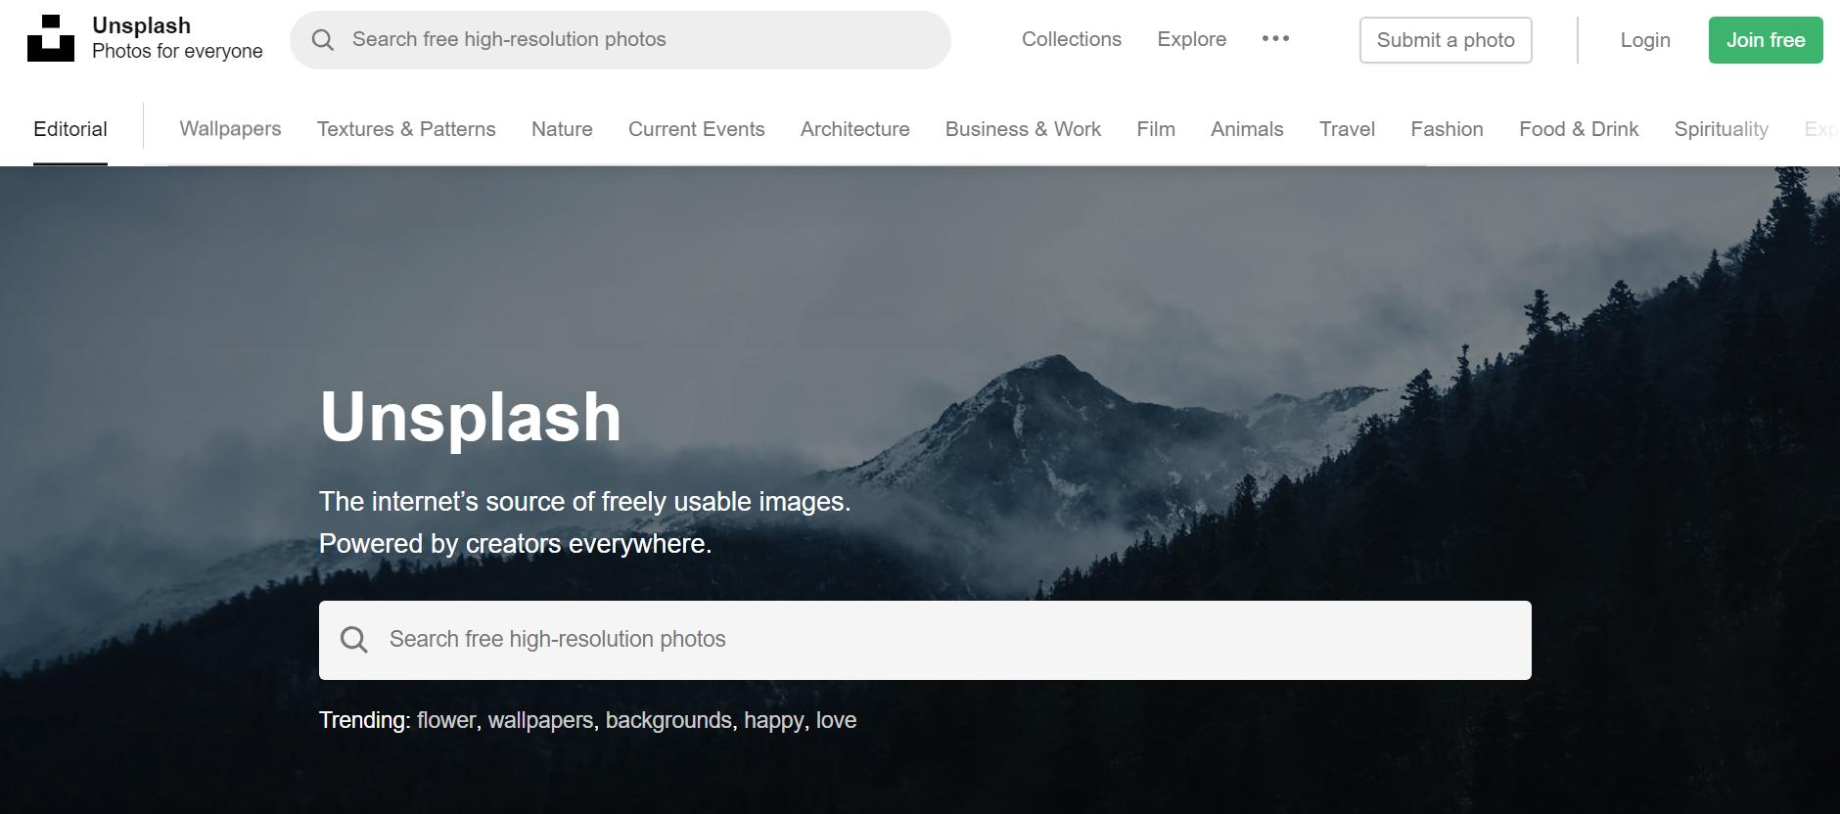1840x814 pixels.
Task: Click 'The internet's source of freely usable images.' text
Action: click(585, 502)
